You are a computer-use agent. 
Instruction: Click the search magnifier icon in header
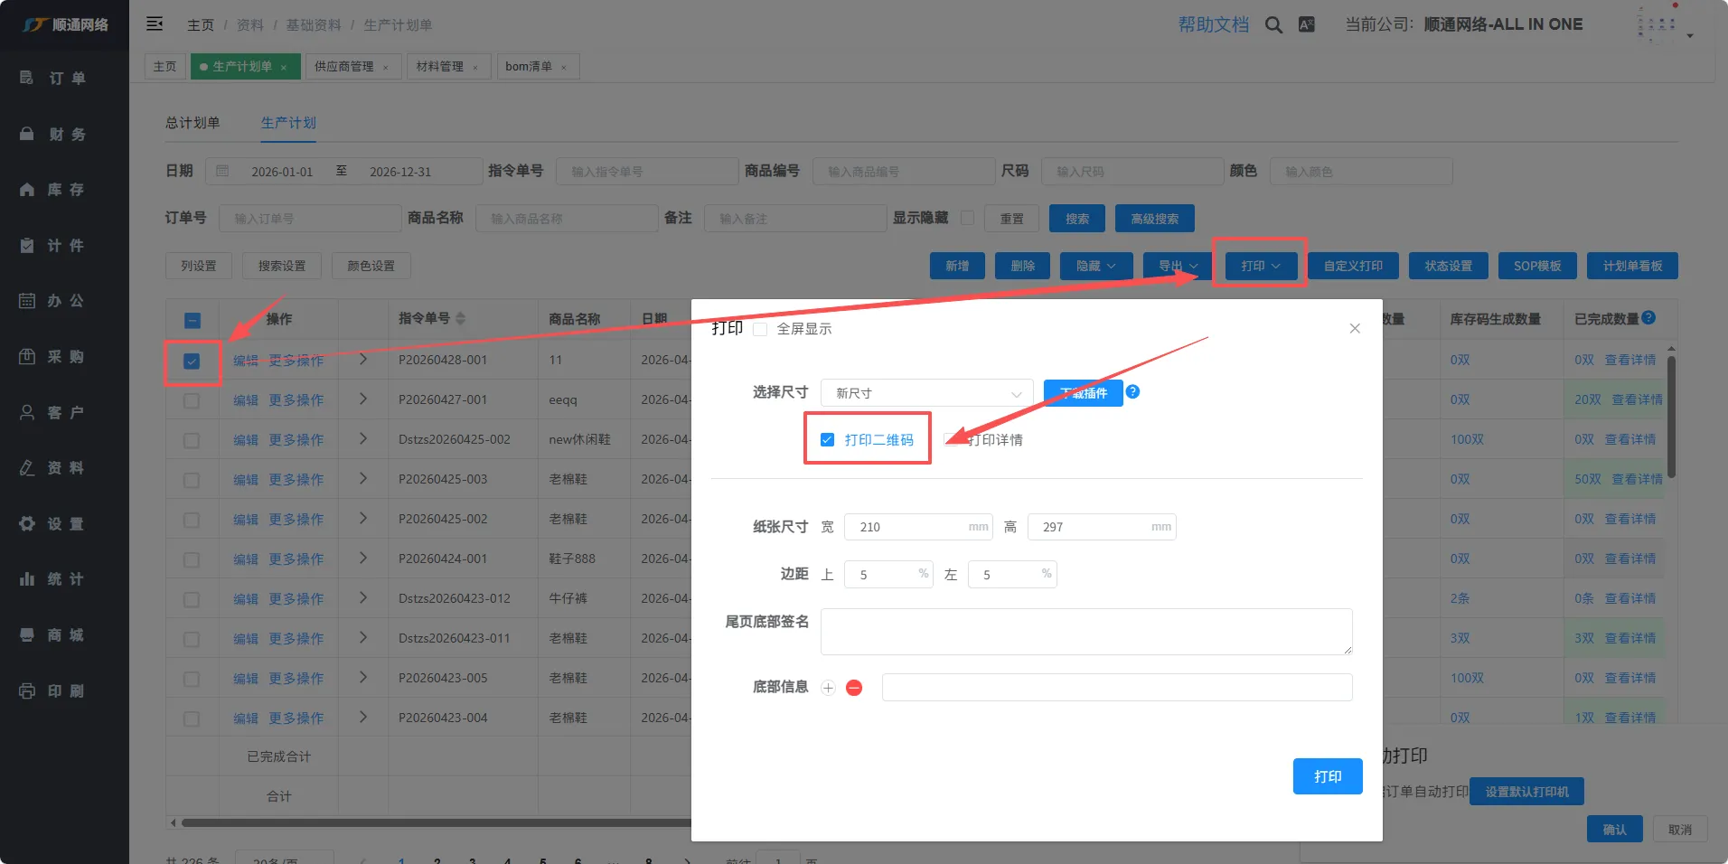[x=1273, y=25]
